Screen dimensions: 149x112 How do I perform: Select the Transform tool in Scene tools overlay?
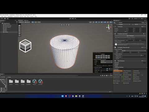tap(20, 34)
